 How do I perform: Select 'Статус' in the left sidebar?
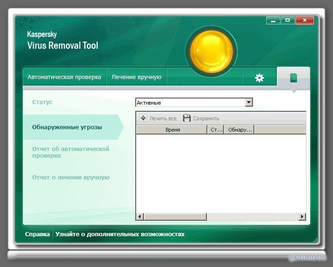42,102
